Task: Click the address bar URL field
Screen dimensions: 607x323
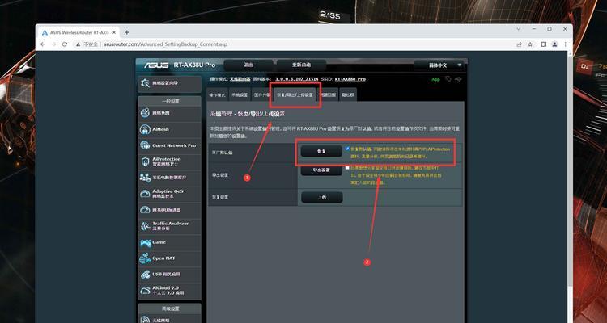Action: [295, 44]
